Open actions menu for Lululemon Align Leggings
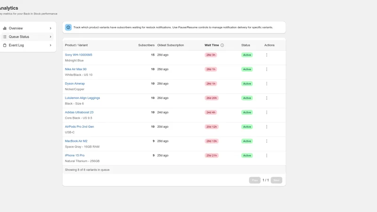377x212 pixels. click(267, 98)
